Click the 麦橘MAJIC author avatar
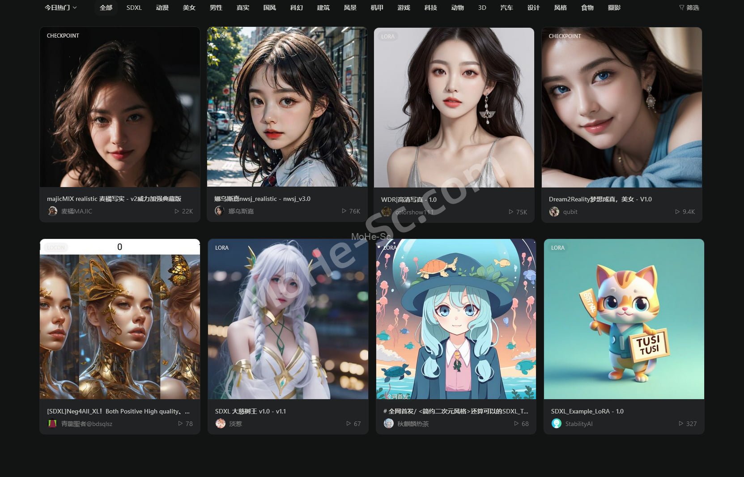744x477 pixels. (53, 211)
